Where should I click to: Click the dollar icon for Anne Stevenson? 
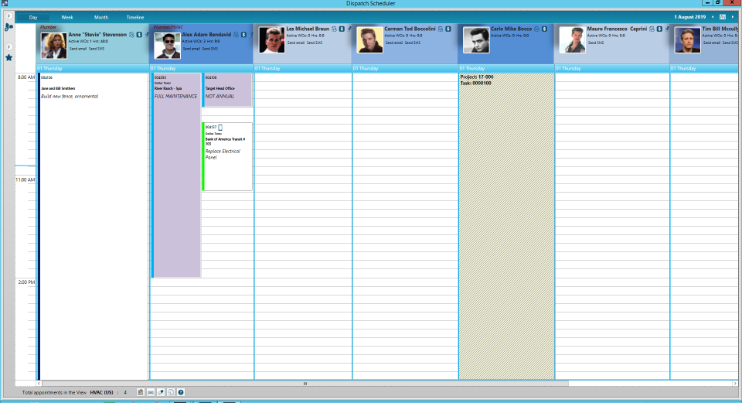139,35
